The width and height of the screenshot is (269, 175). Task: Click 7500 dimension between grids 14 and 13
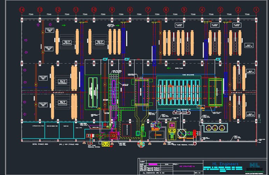[31, 14]
